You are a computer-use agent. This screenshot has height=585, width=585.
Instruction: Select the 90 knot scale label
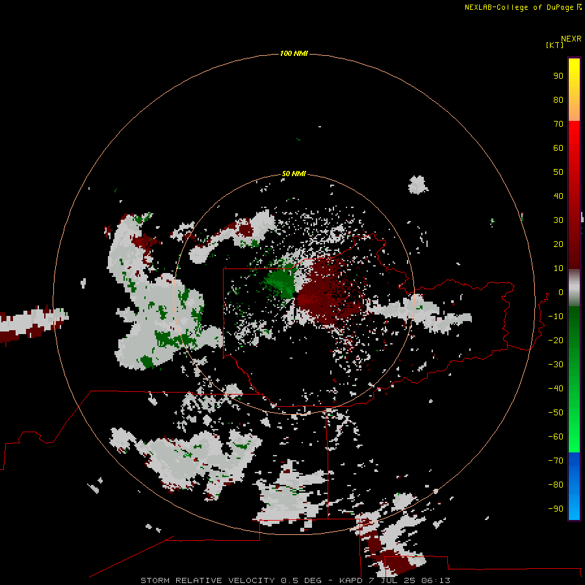558,76
